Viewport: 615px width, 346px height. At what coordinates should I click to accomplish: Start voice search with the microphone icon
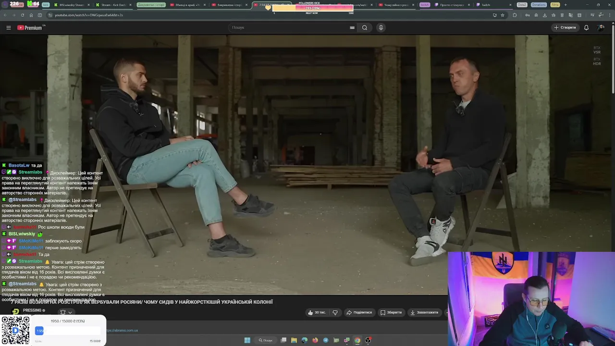[x=381, y=27]
